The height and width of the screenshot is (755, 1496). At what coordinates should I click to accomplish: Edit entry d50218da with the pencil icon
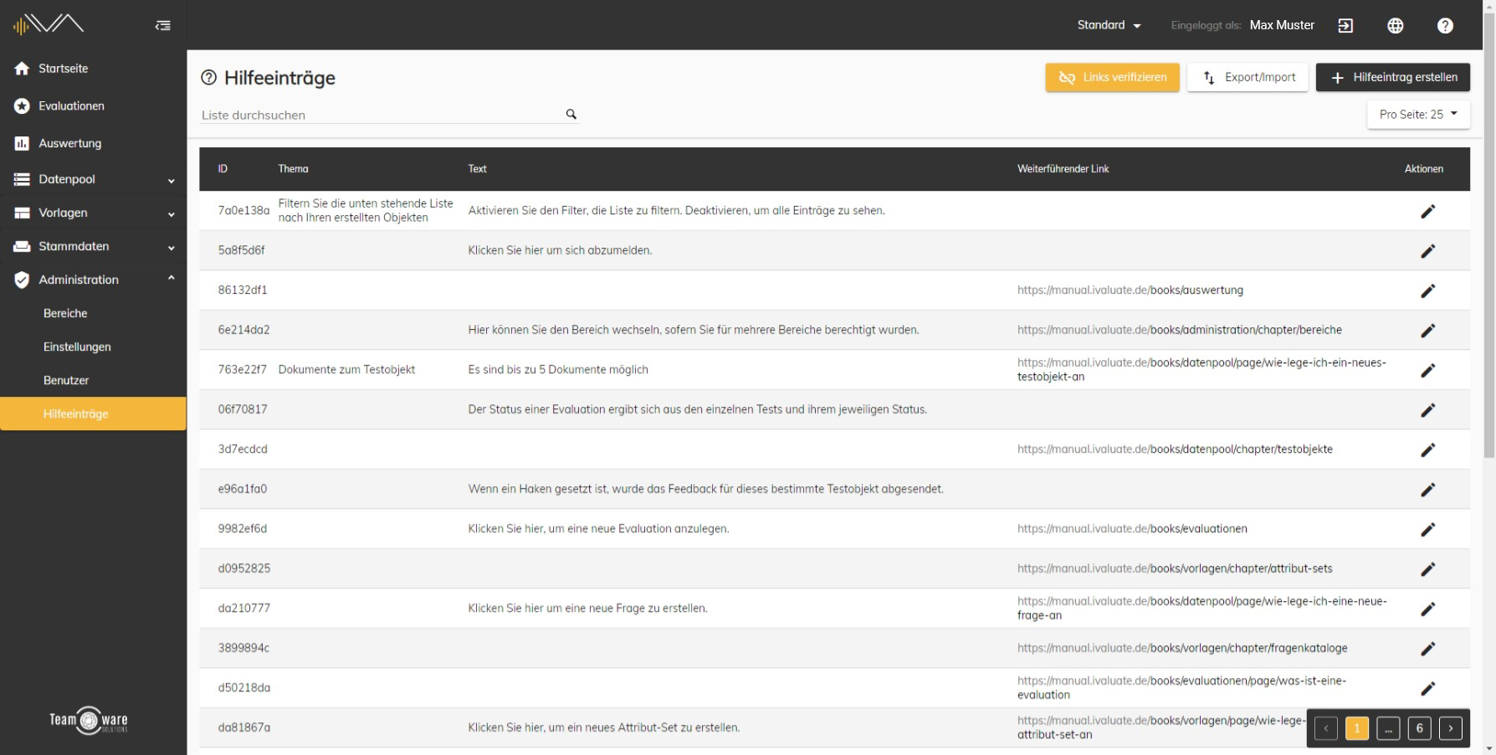1428,688
